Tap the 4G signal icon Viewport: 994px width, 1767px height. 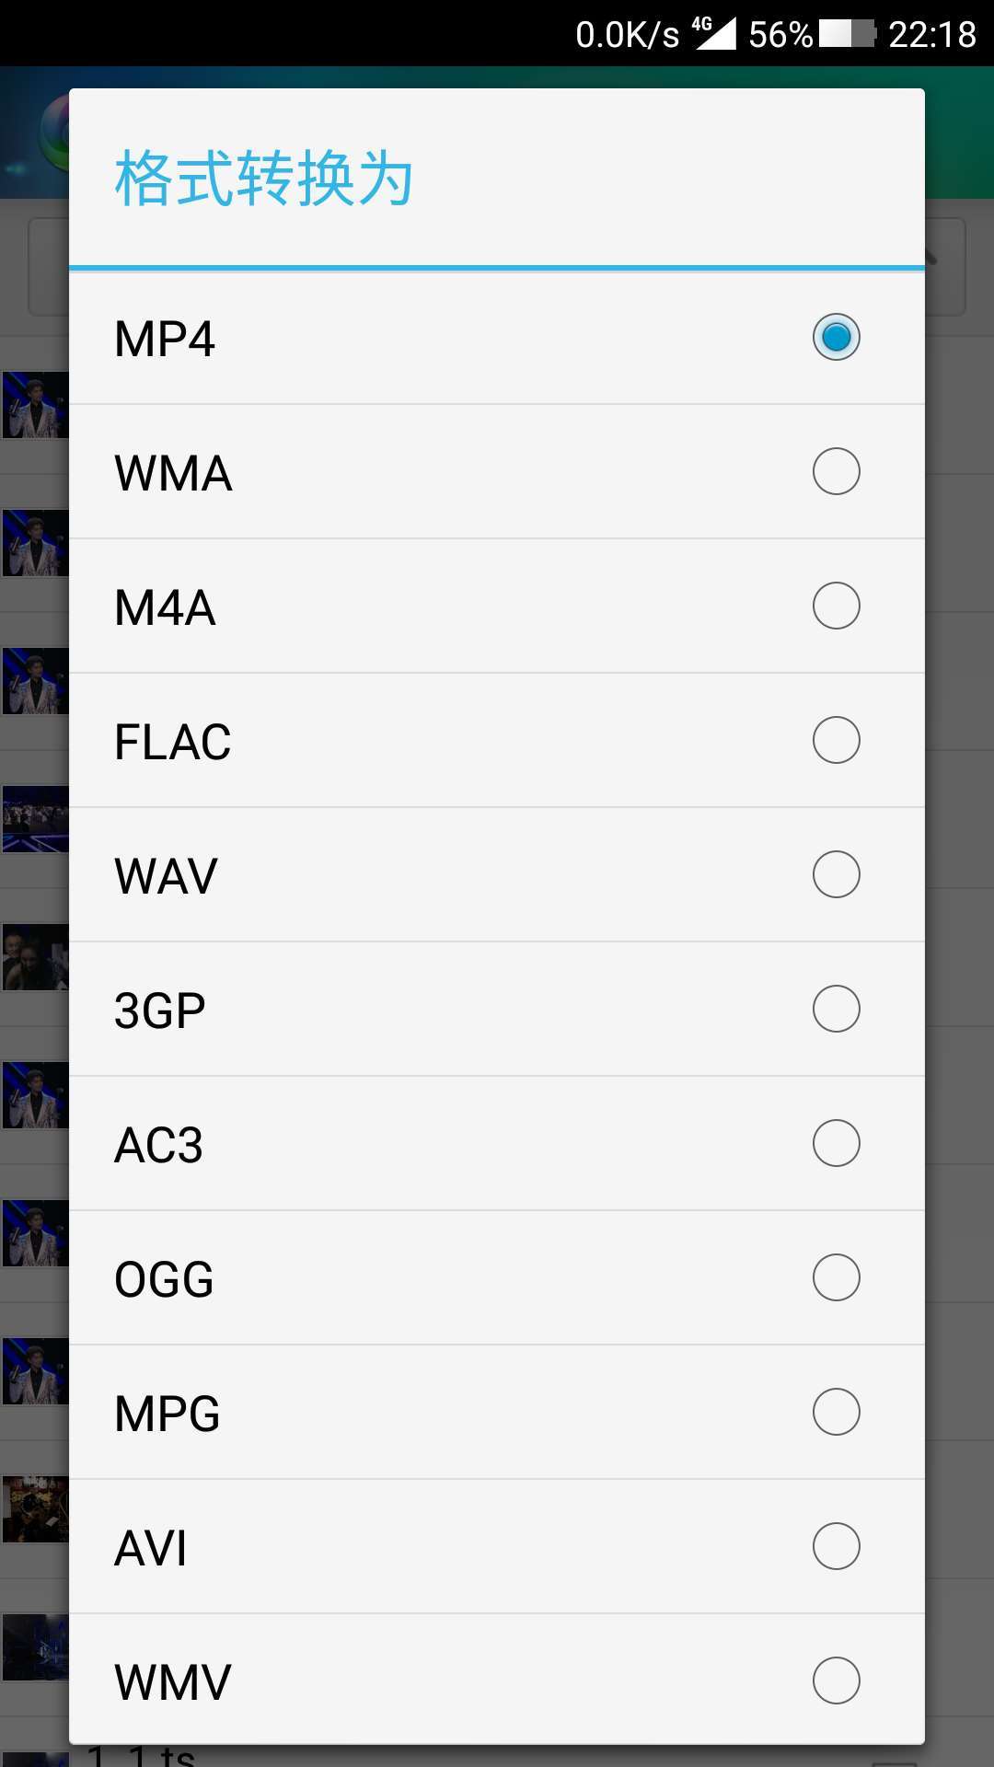click(x=715, y=33)
